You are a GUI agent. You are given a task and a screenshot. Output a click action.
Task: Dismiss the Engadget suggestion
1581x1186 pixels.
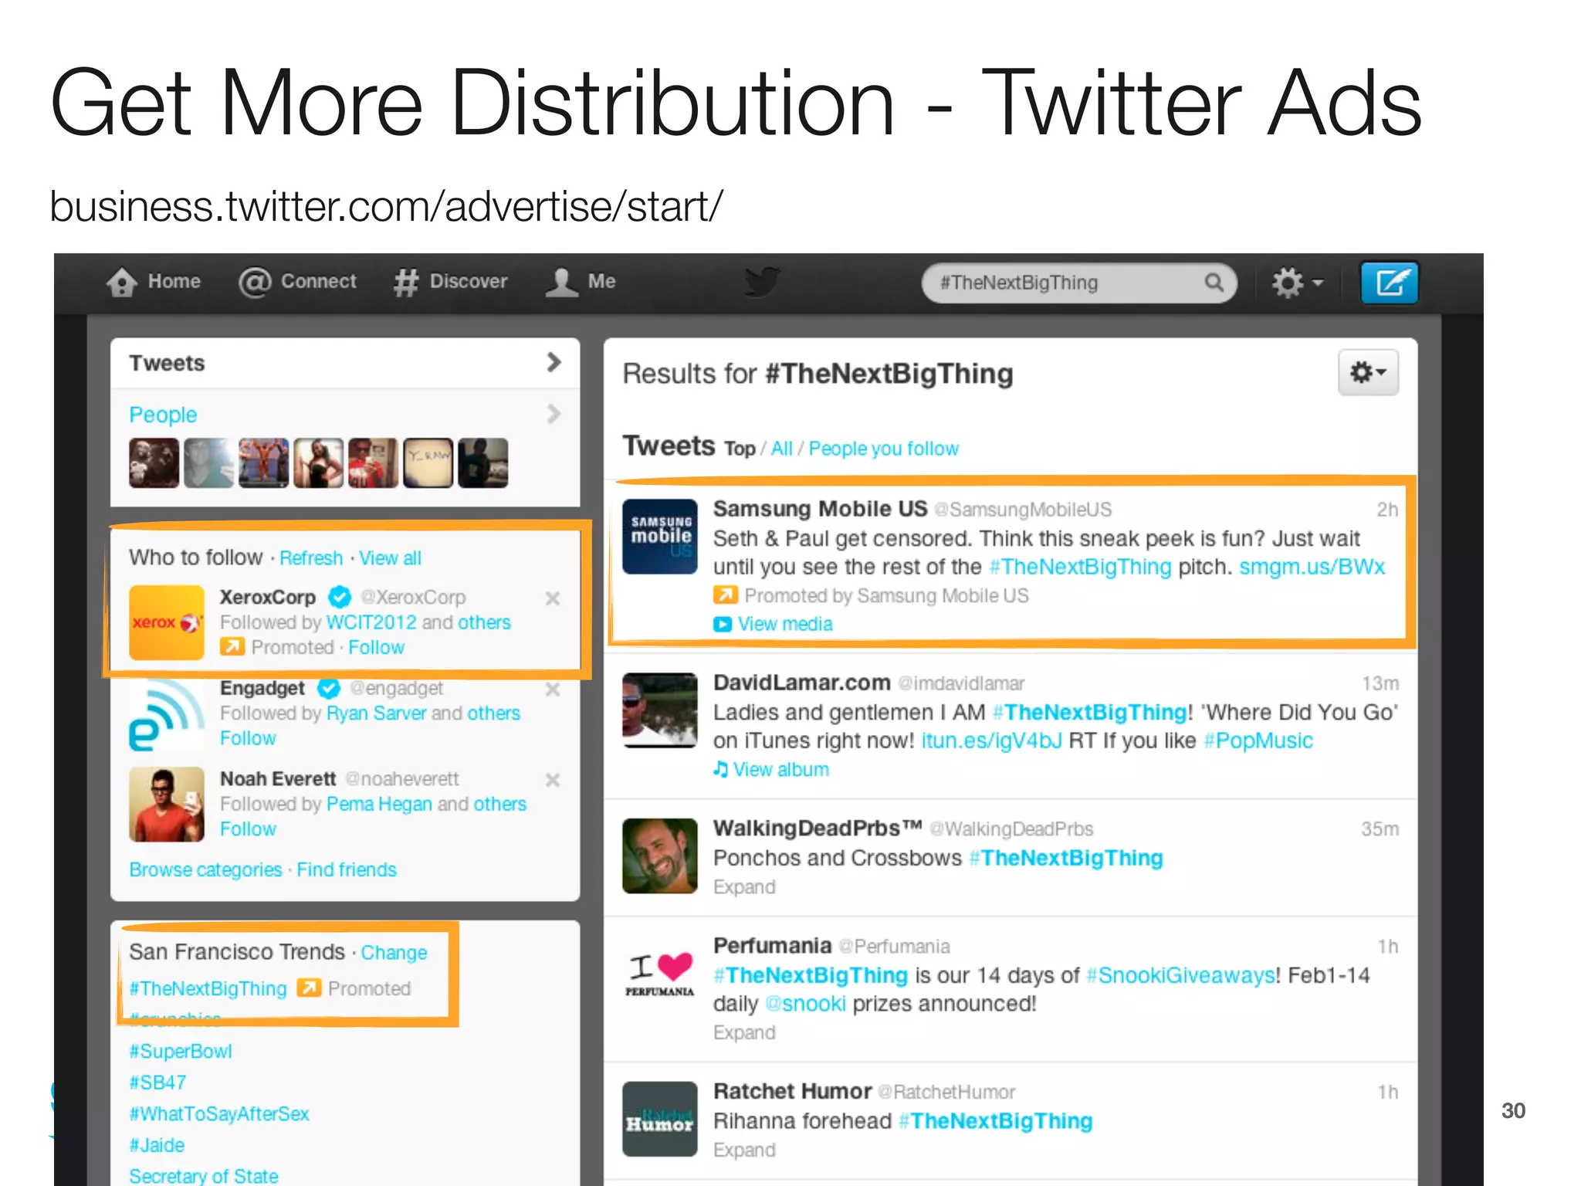point(553,690)
